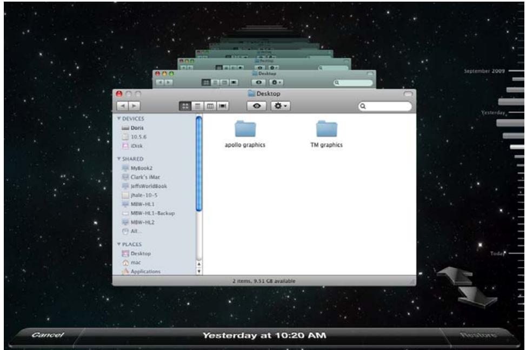The width and height of the screenshot is (526, 350).
Task: Select the apollo graphics folder
Action: 245,134
